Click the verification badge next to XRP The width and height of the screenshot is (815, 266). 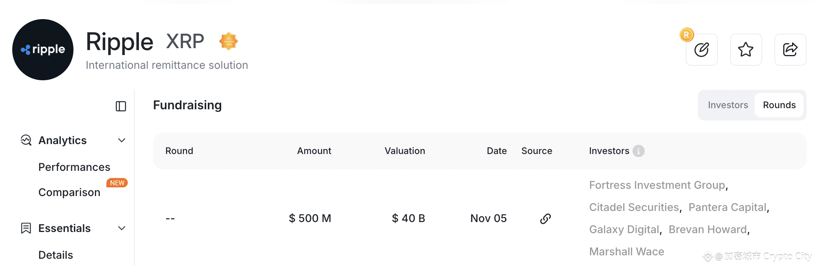[x=229, y=41]
